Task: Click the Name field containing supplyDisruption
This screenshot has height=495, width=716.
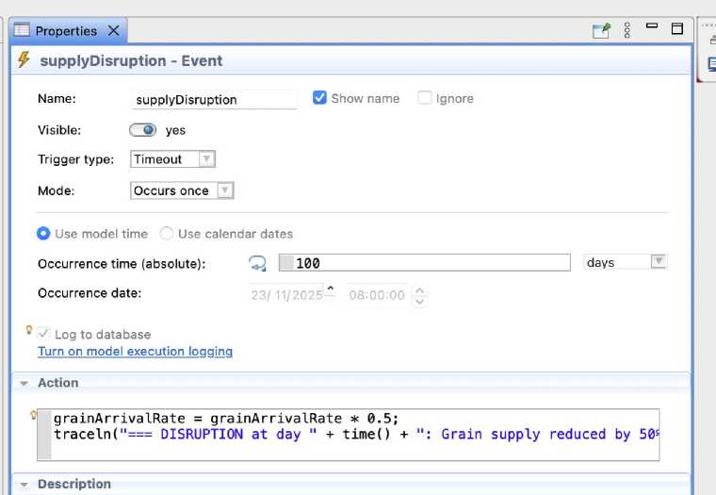Action: click(x=214, y=99)
